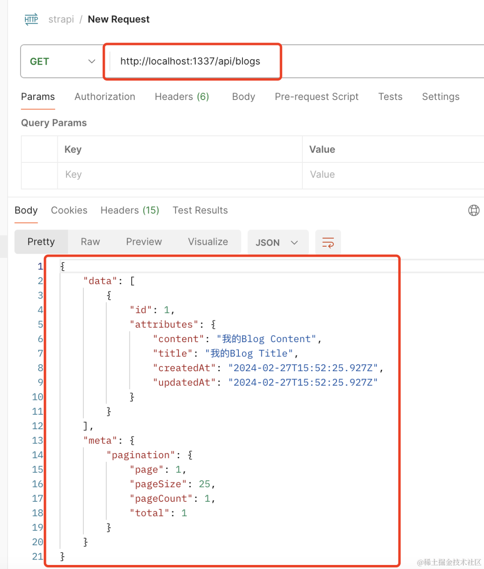
Task: Click the globe network icon
Action: click(x=474, y=210)
